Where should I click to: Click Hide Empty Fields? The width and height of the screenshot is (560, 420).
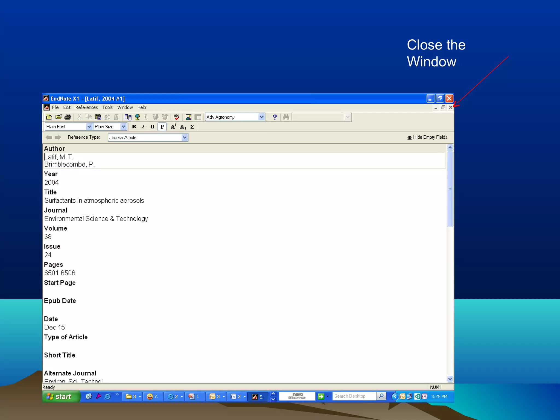pos(427,137)
